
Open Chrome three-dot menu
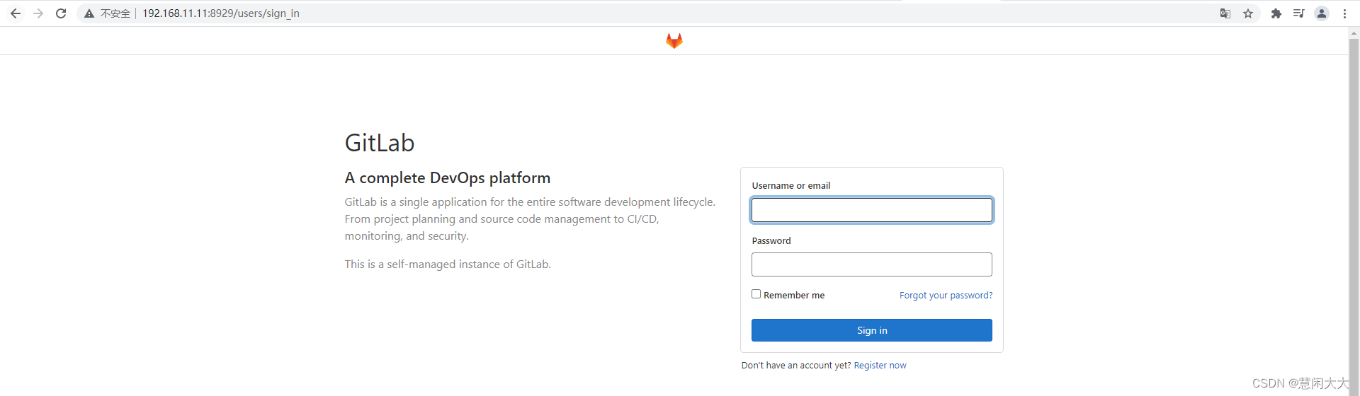[1344, 13]
